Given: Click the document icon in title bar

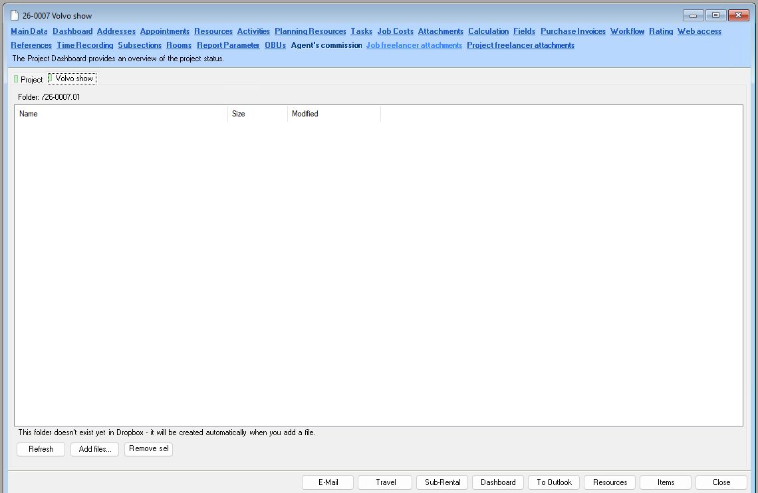Looking at the screenshot, I should (x=15, y=15).
